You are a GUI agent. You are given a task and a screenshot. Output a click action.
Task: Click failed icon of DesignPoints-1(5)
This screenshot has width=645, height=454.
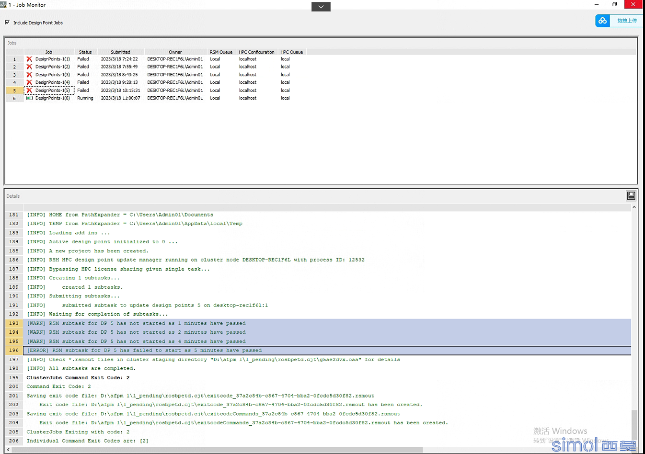click(x=29, y=90)
